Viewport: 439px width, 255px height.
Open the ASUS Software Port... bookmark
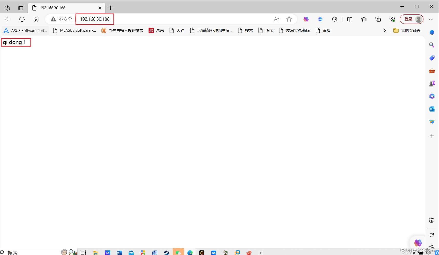(26, 30)
